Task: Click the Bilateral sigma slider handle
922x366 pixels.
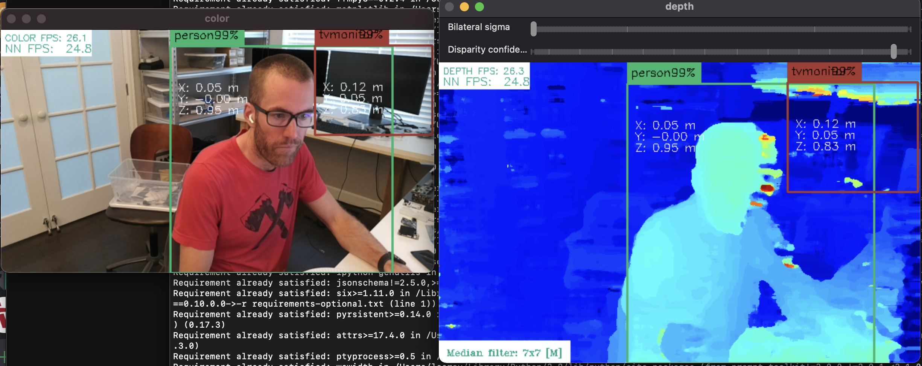Action: (x=533, y=29)
